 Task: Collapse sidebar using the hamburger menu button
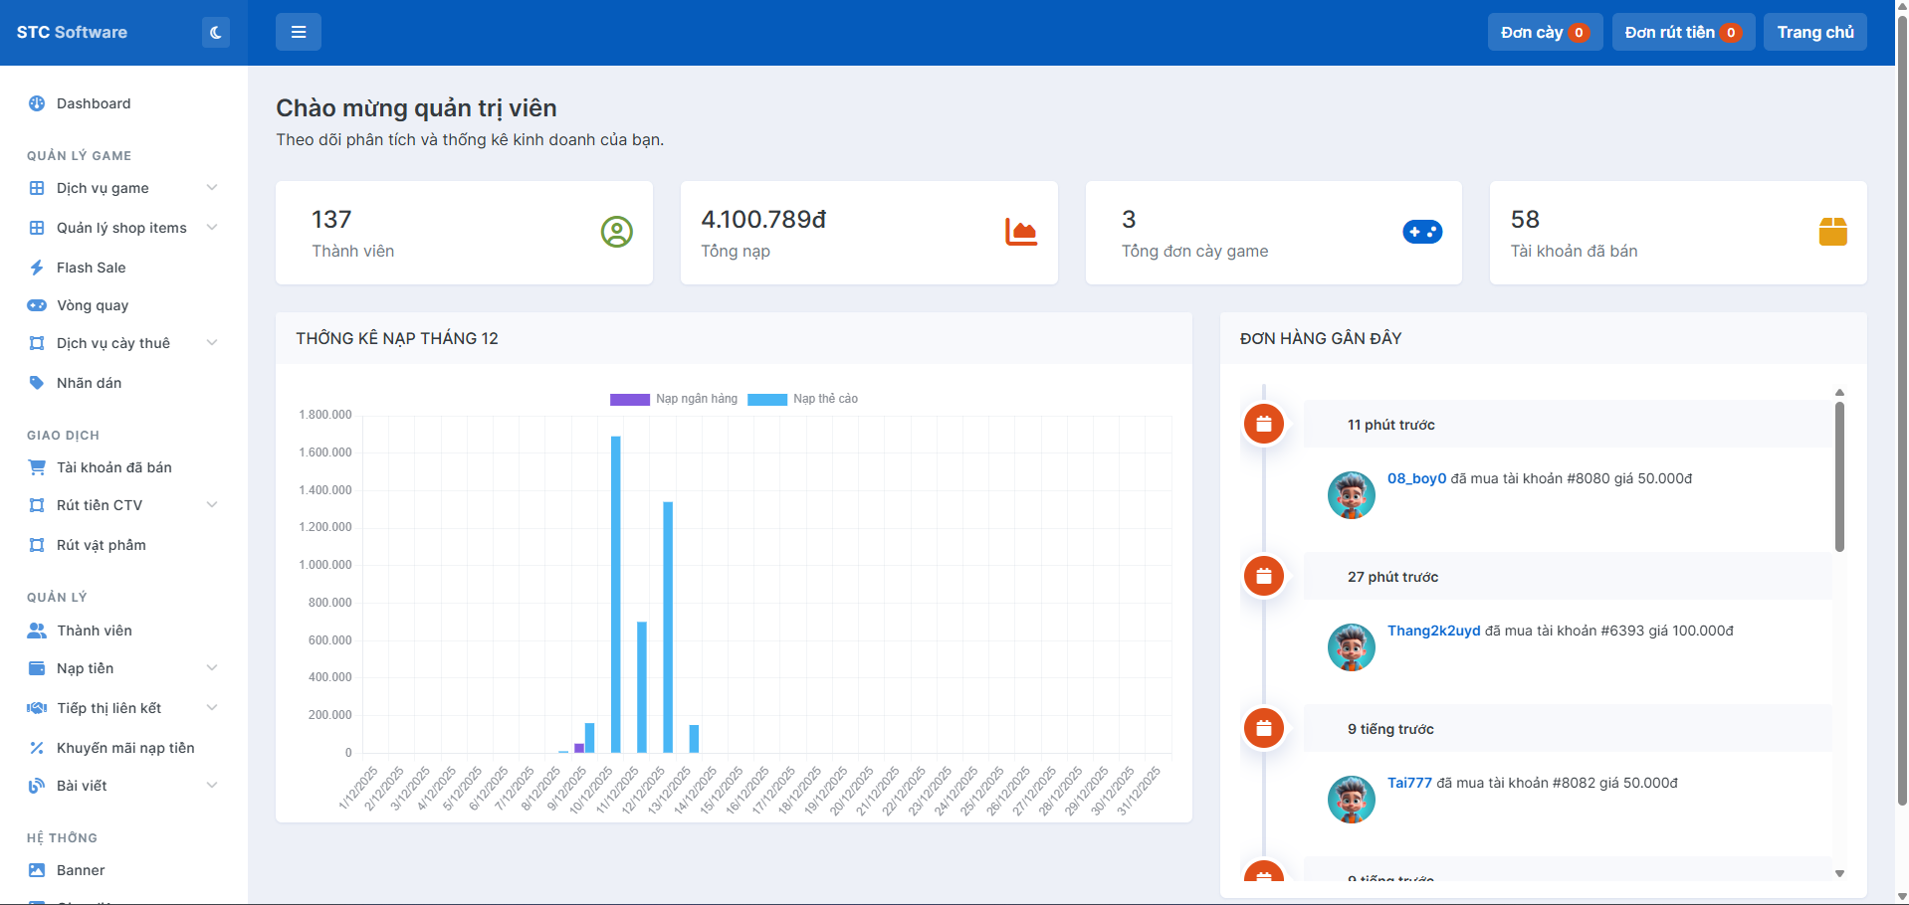point(298,33)
